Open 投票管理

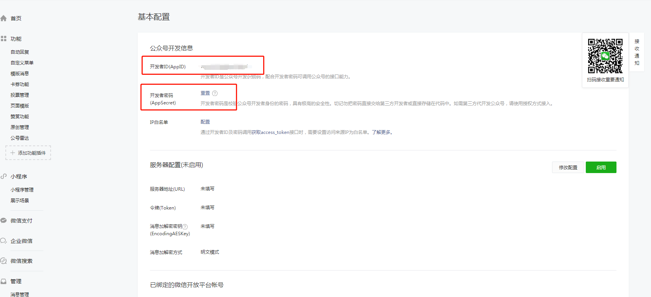pos(20,95)
